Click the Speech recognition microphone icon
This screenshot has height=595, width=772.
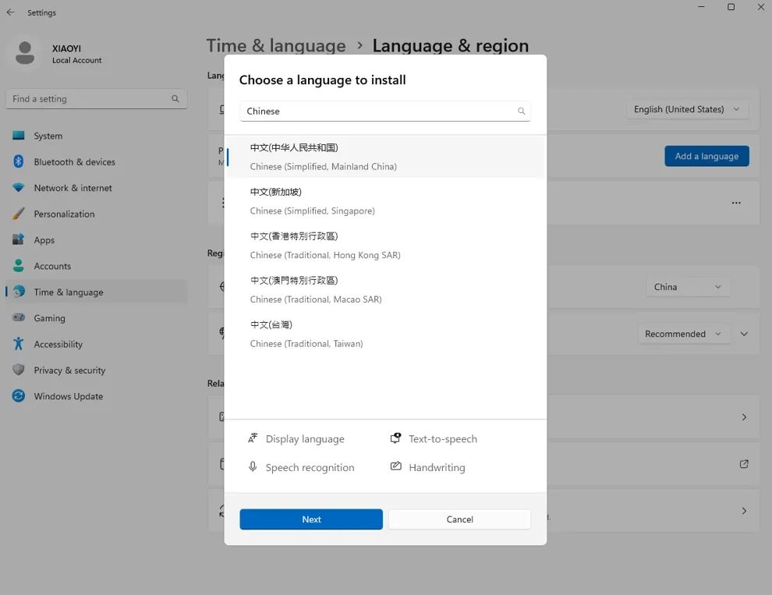click(253, 466)
